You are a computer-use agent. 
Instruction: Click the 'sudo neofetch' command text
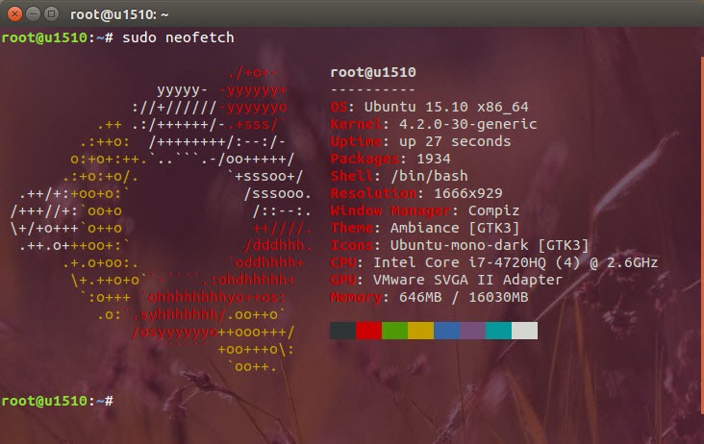[x=178, y=37]
